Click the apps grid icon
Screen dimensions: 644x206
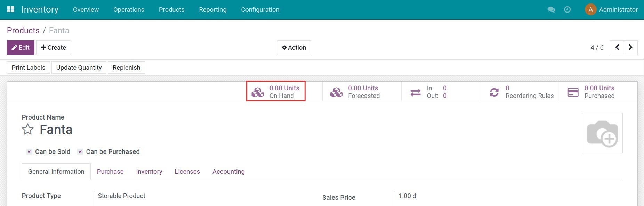tap(10, 9)
